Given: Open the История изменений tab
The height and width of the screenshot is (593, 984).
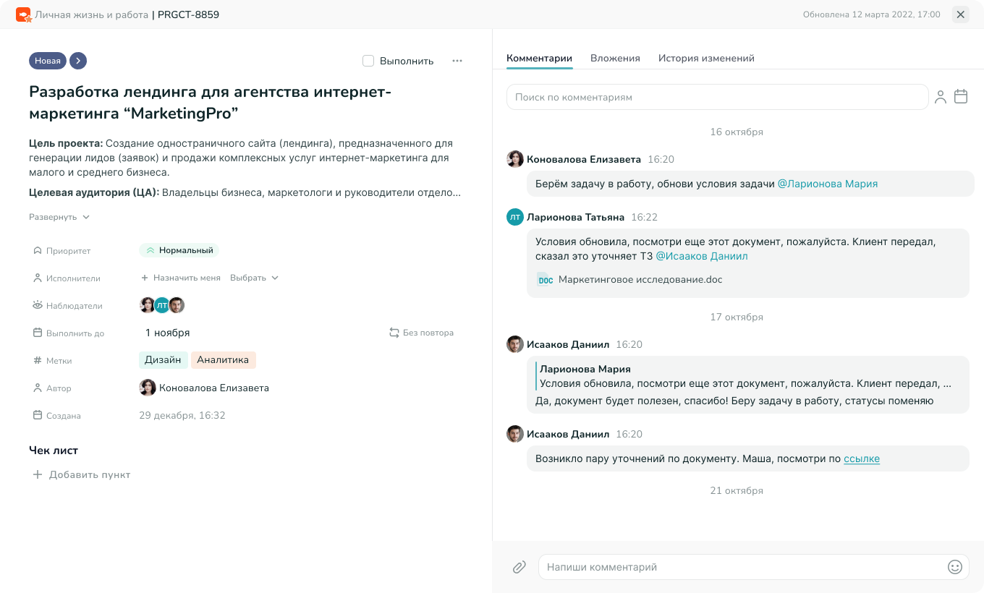Looking at the screenshot, I should tap(705, 58).
